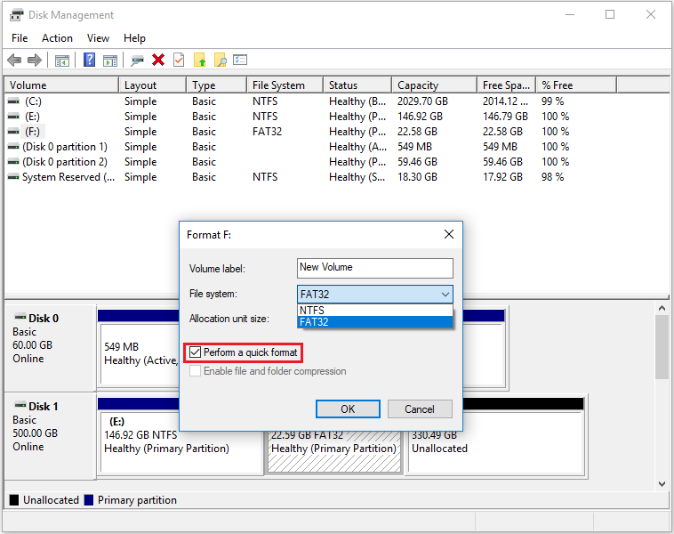Click the FAT32 file system cell for F:

(267, 132)
